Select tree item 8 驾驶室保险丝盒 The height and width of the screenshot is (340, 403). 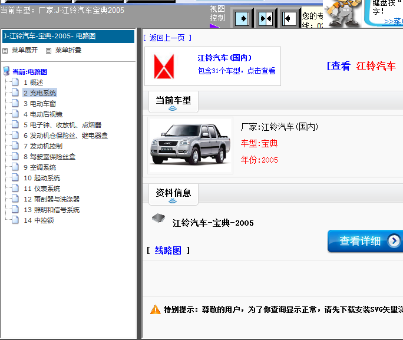tap(49, 157)
